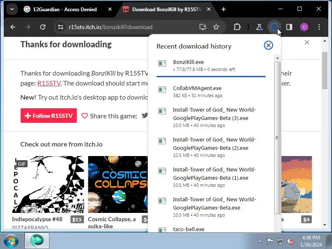
Task: Bookmark this page with star icon
Action: (x=216, y=27)
